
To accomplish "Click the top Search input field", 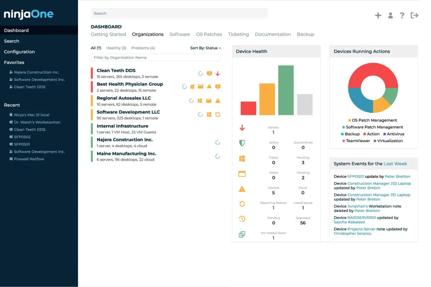I will pyautogui.click(x=179, y=13).
